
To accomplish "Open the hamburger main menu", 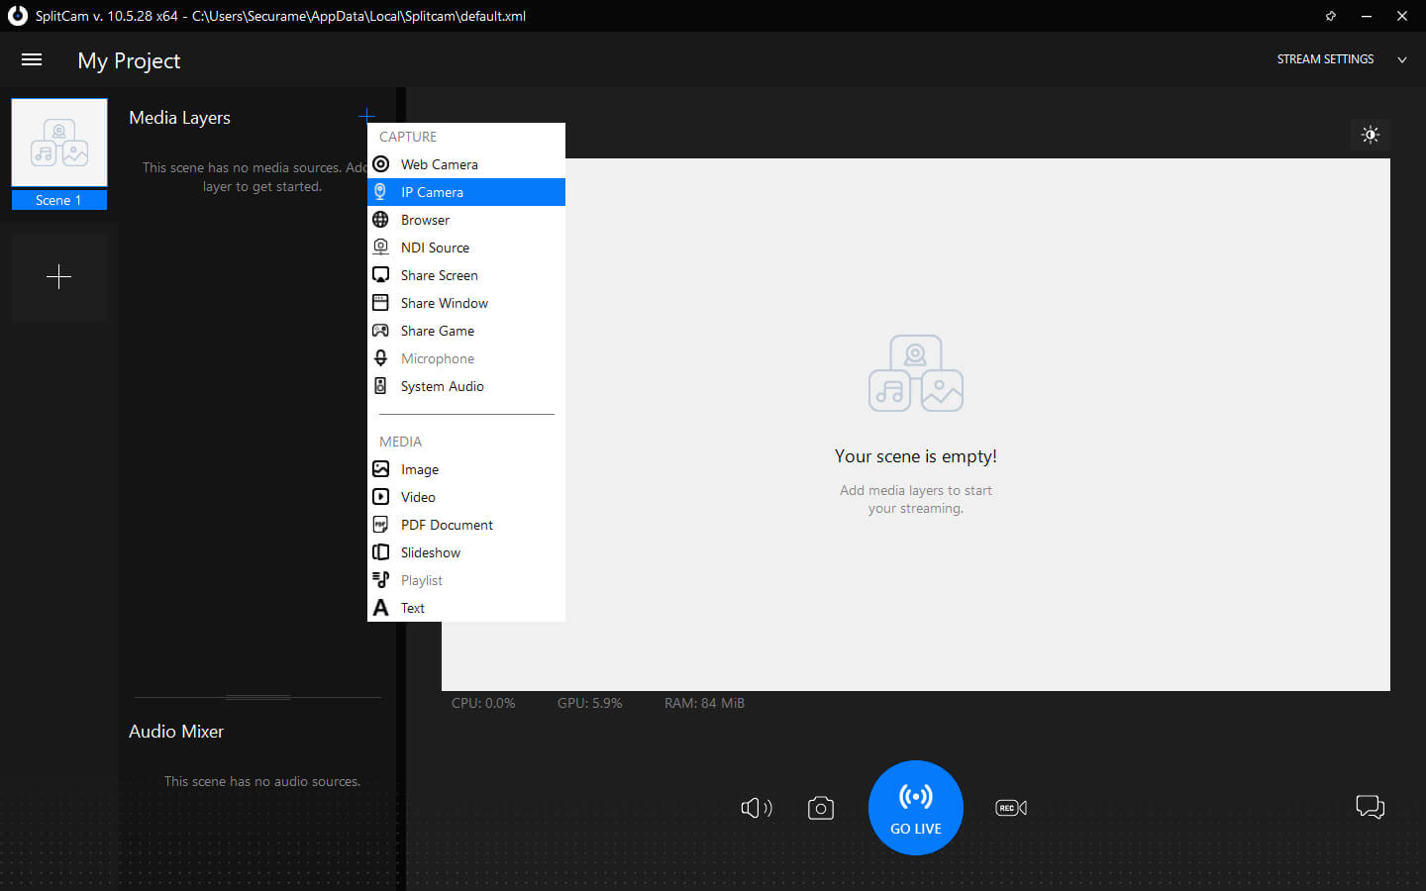I will click(32, 59).
